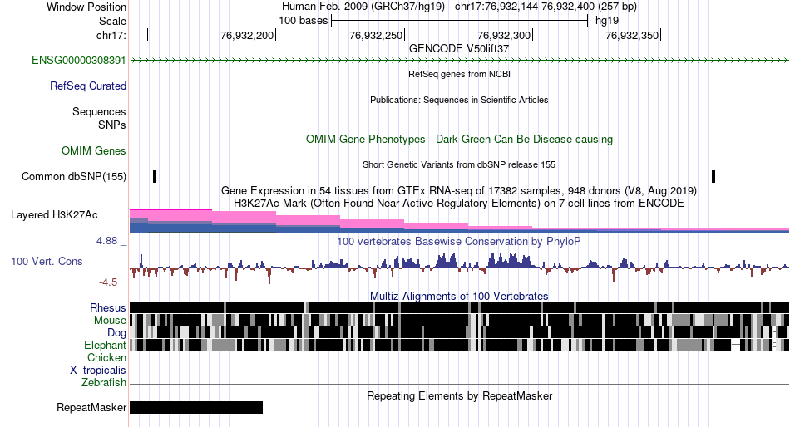Click the Zebrafish alignment row label
790x427 pixels.
pyautogui.click(x=104, y=383)
